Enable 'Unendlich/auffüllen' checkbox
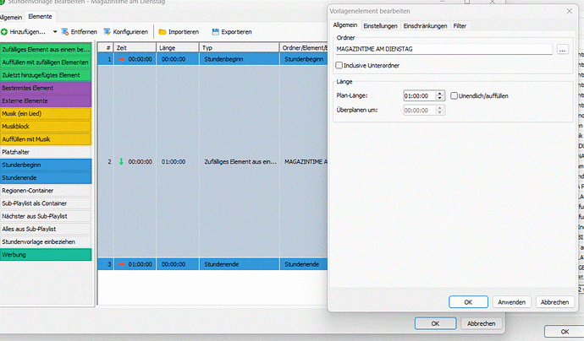The width and height of the screenshot is (584, 341). click(x=454, y=96)
